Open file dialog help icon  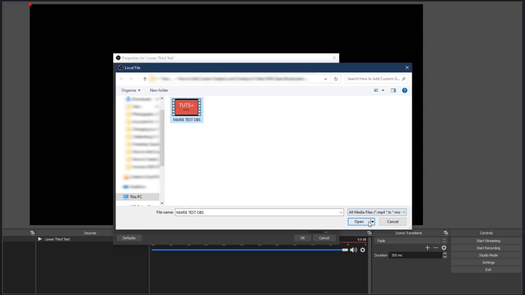[x=405, y=90]
